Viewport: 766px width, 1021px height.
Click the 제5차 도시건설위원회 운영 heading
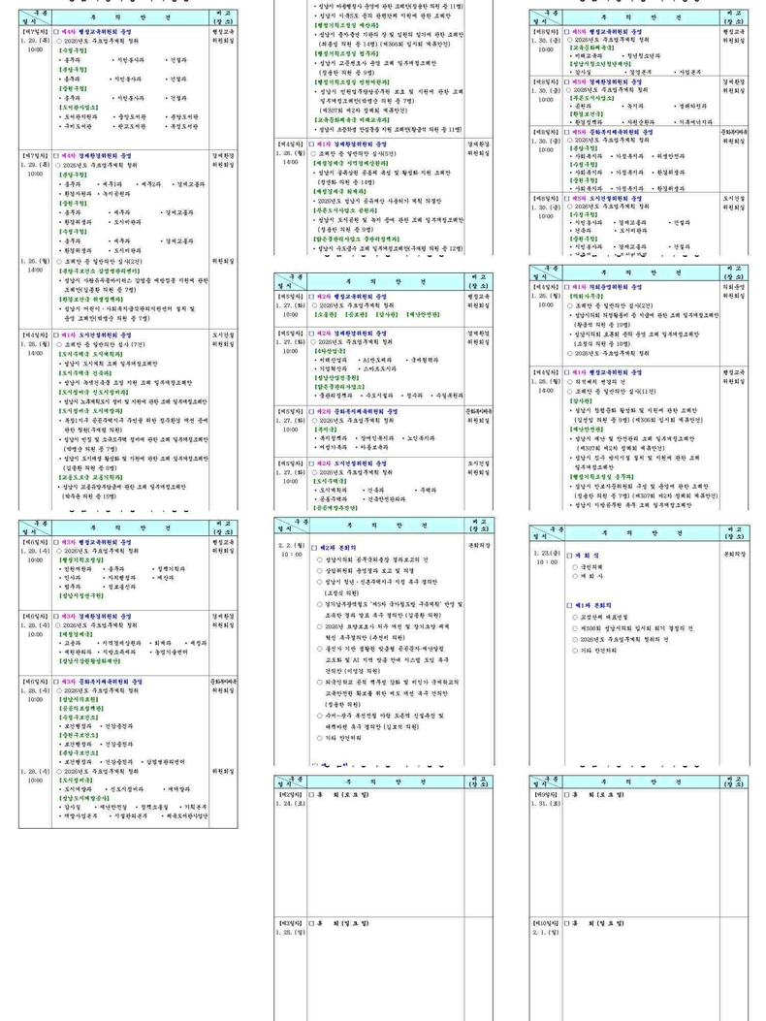click(609, 197)
